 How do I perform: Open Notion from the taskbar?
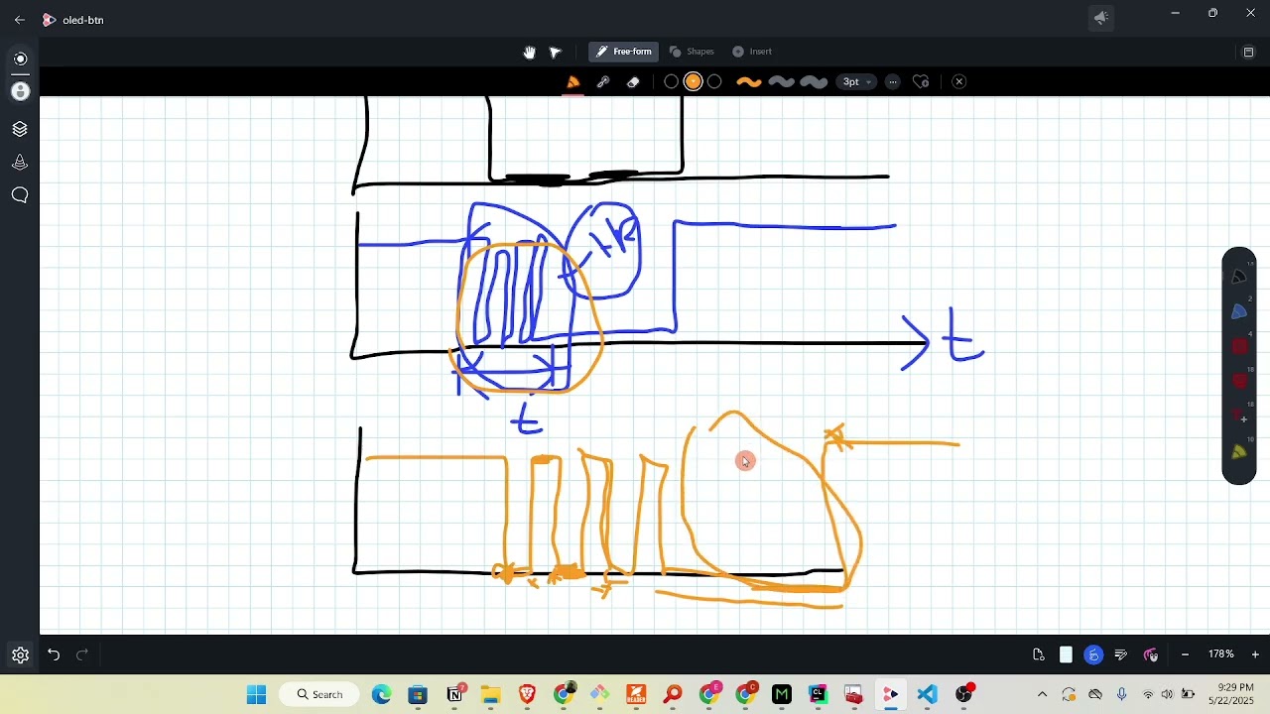pyautogui.click(x=455, y=694)
